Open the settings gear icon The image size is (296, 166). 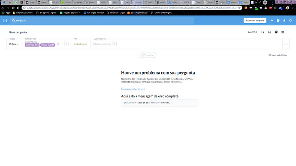pos(290,21)
